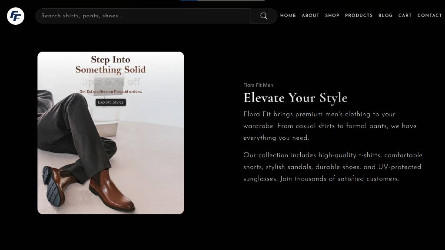View the Cart
445x250 pixels.
pos(405,16)
